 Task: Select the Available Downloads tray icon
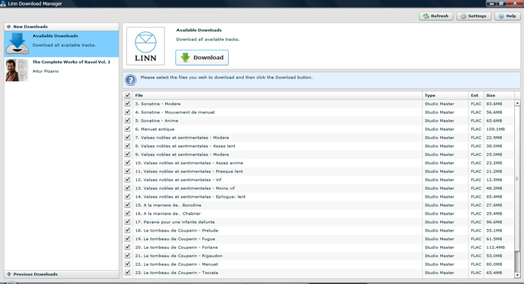click(x=17, y=44)
